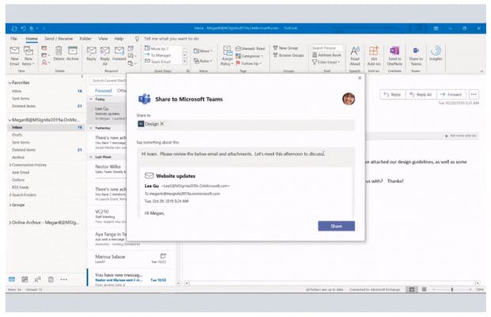491x317 pixels.
Task: Open the File menu
Action: point(13,39)
